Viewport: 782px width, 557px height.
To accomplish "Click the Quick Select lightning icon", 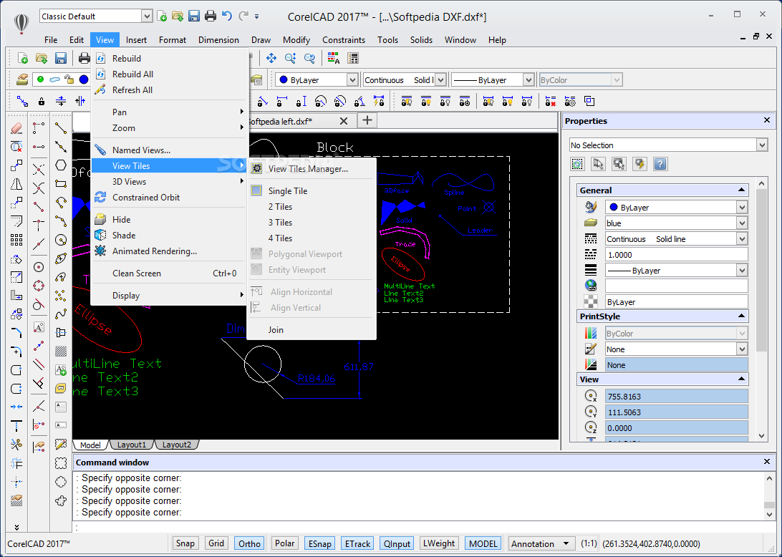I will pyautogui.click(x=640, y=164).
